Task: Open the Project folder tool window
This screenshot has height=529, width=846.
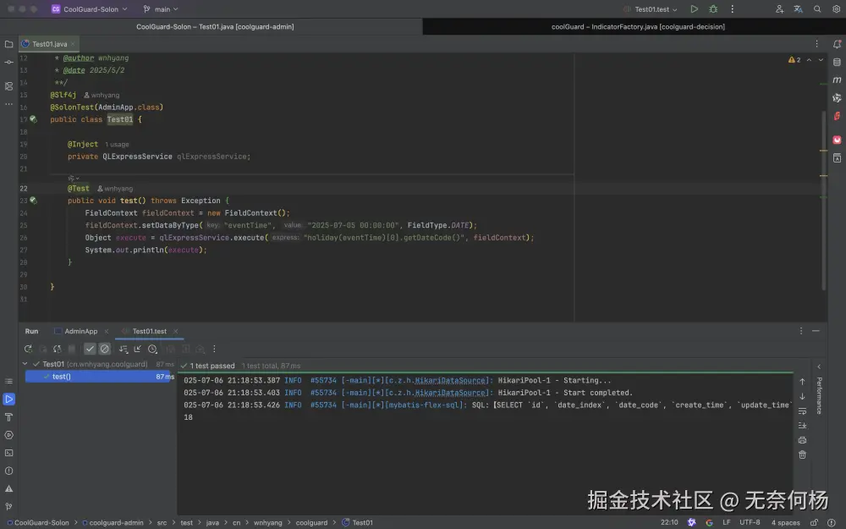Action: [8, 44]
